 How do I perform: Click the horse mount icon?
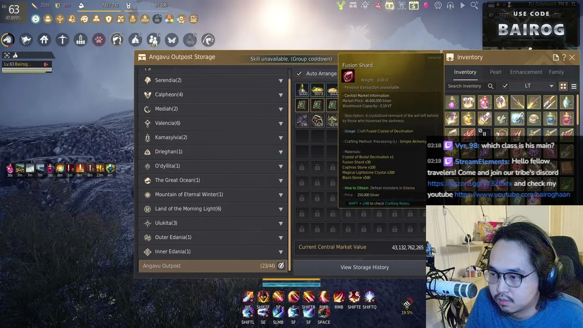click(x=8, y=40)
